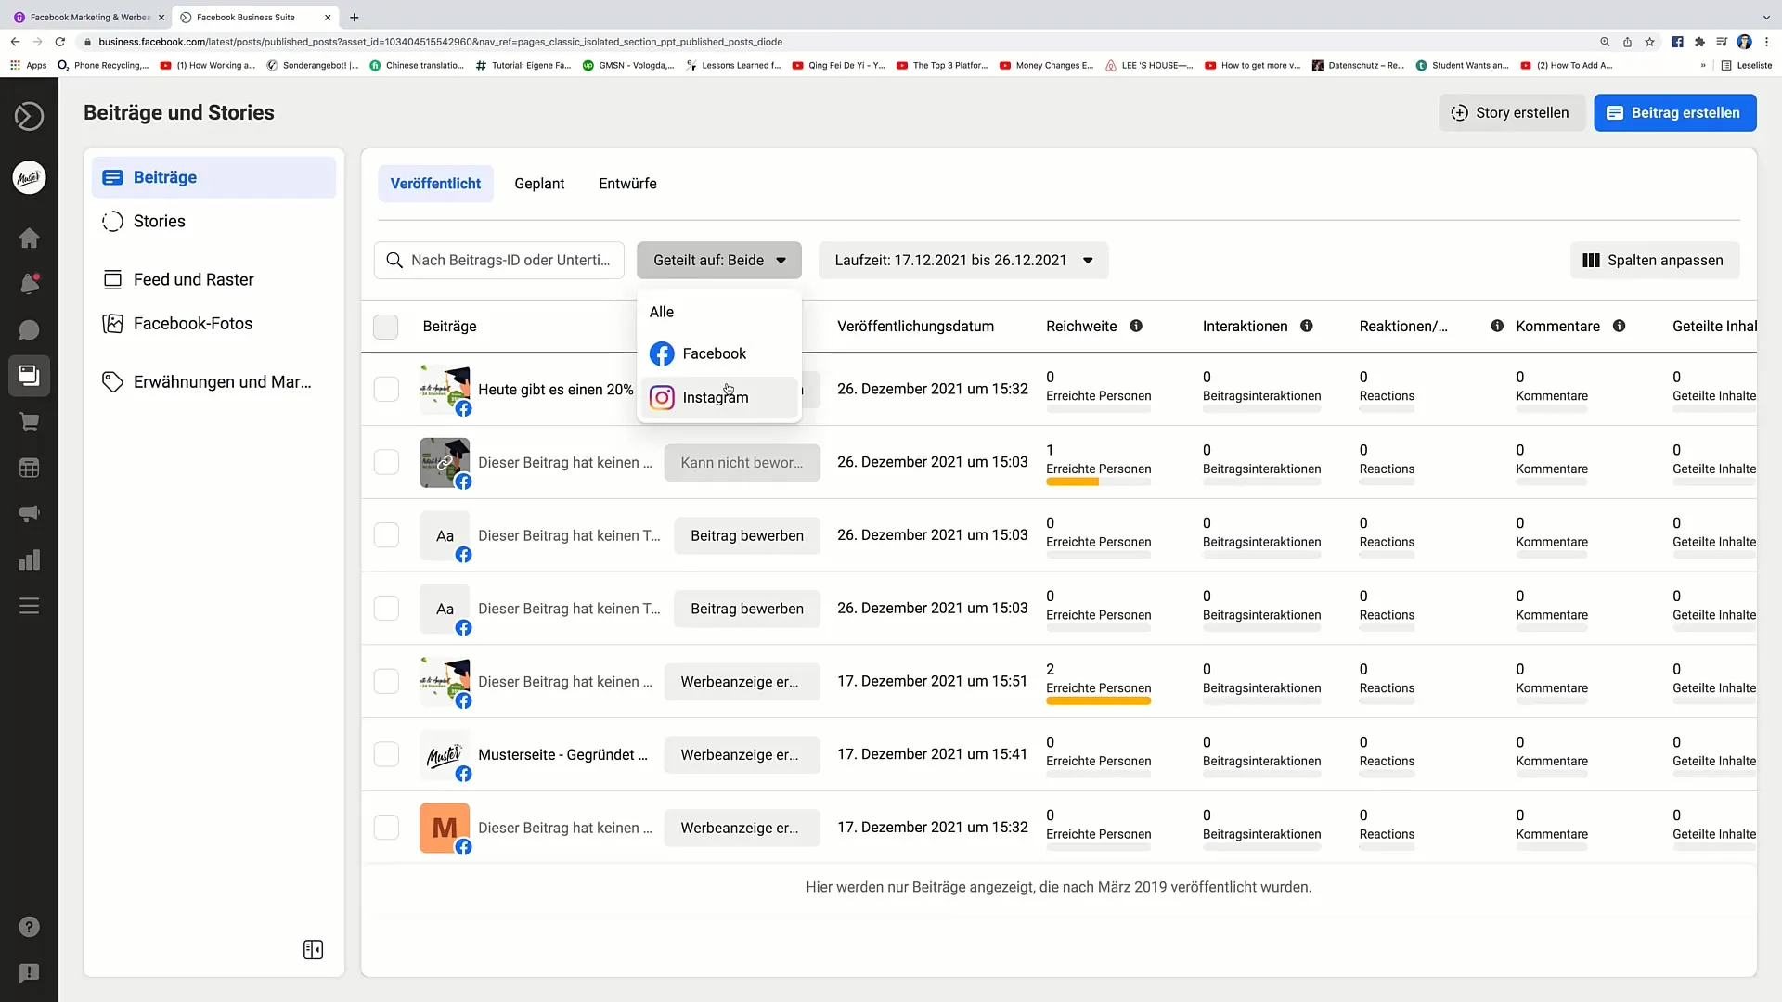Screen dimensions: 1782x1002
Task: Switch to the Entwürfe tab
Action: pos(627,182)
